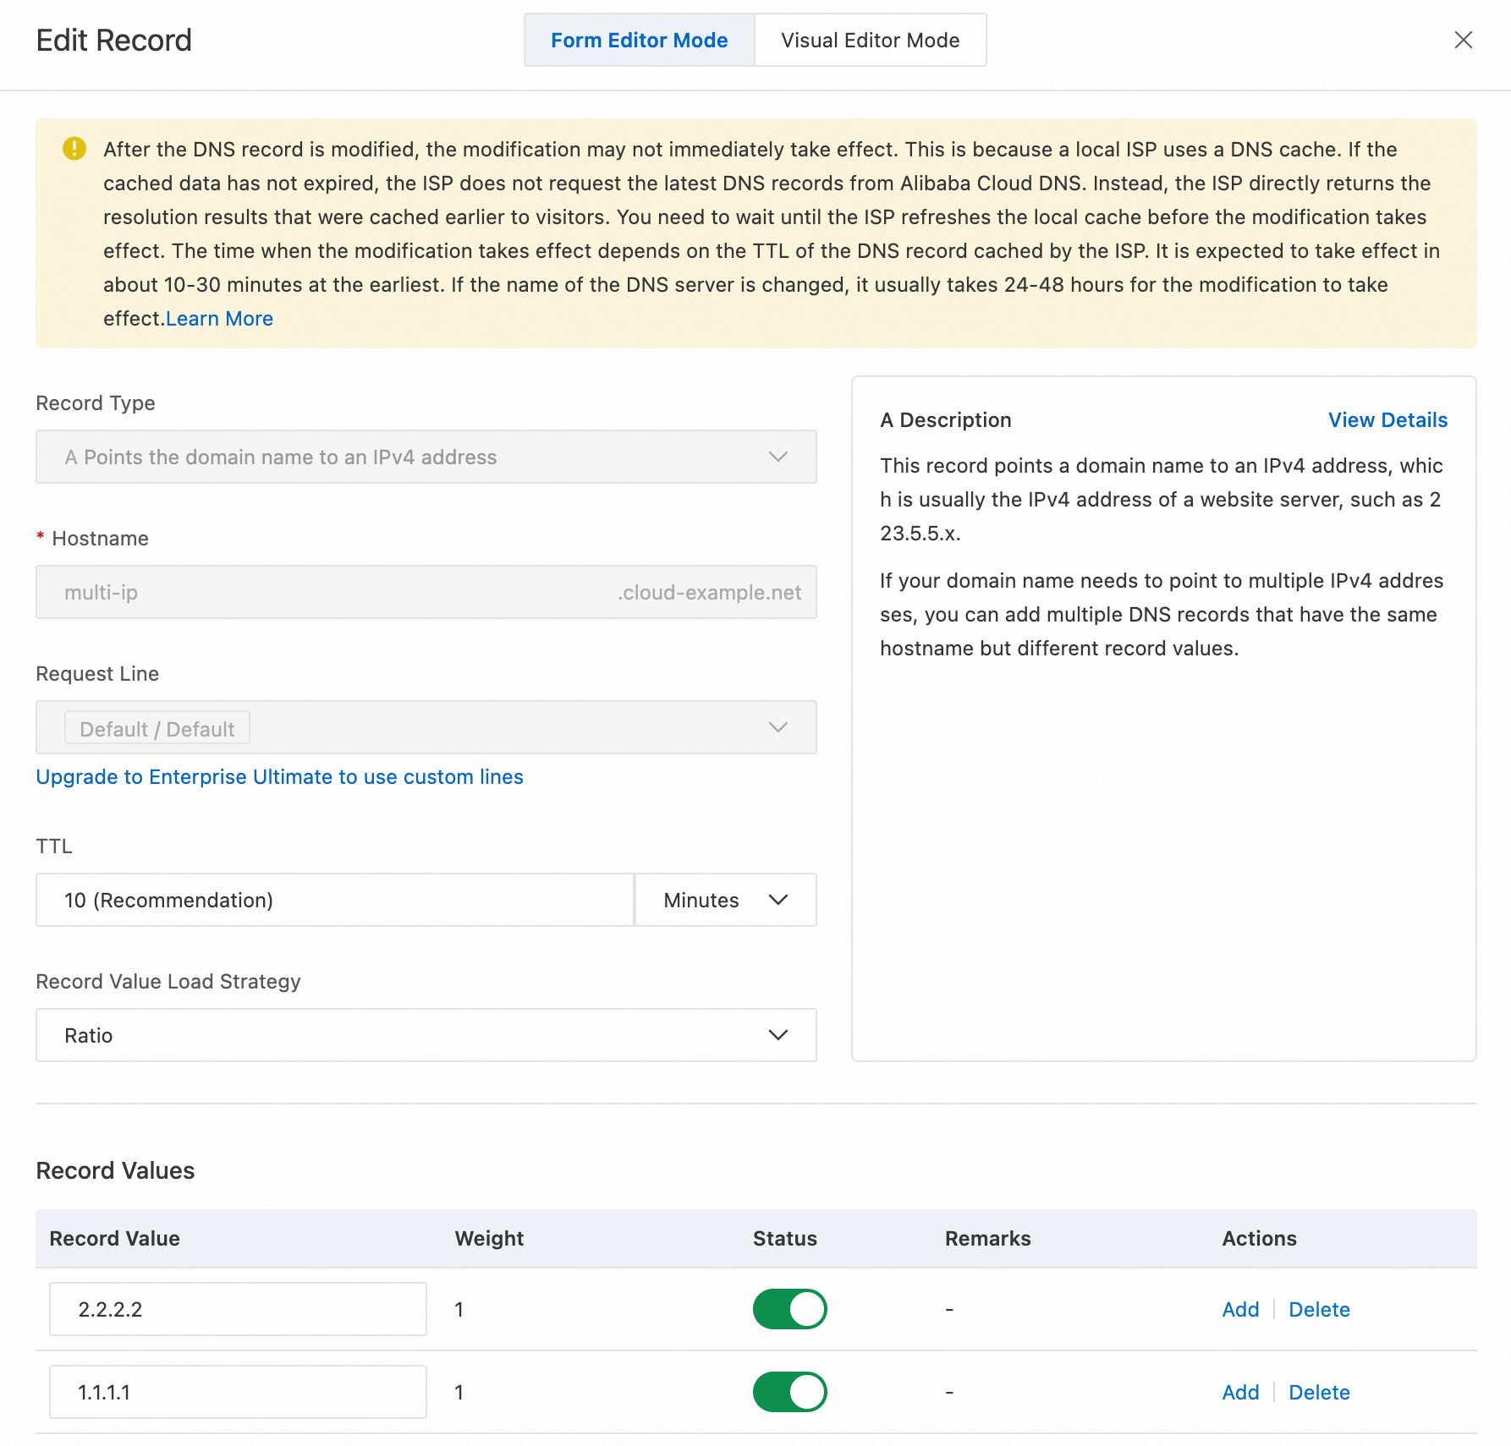Open the TTL Minutes unit dropdown
Image resolution: width=1511 pixels, height=1446 pixels.
[x=725, y=900]
